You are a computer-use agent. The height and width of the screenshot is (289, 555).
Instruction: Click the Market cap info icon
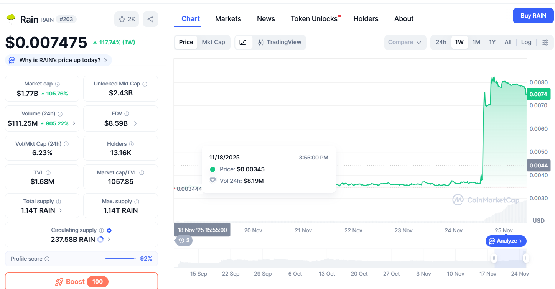58,84
